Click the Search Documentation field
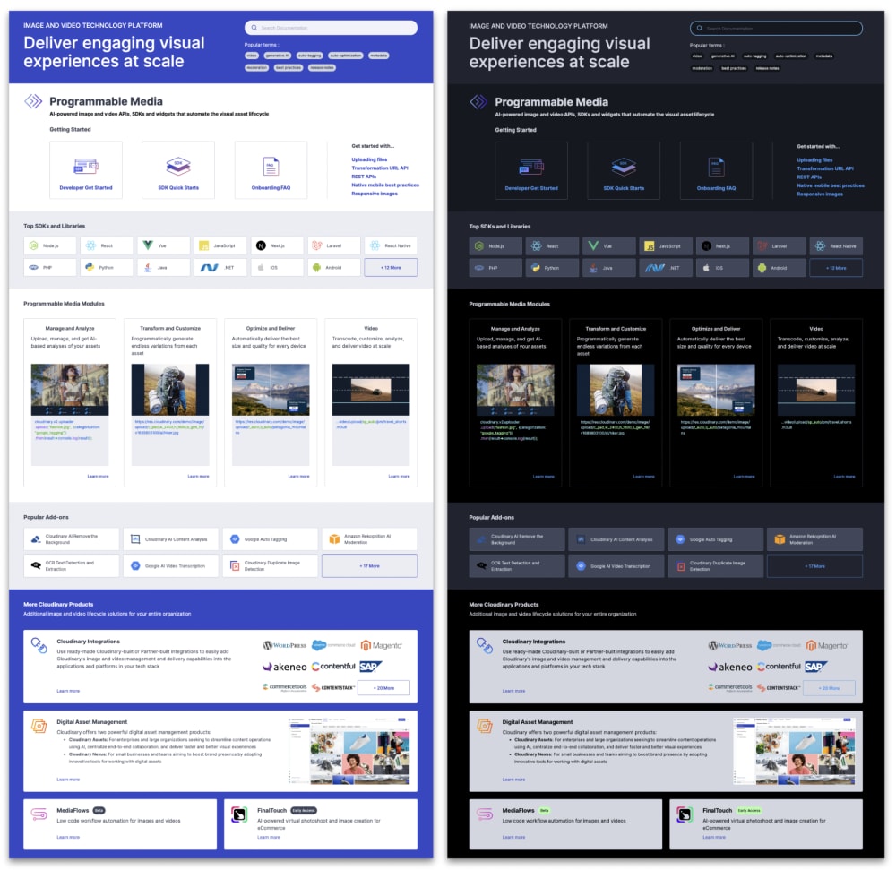The image size is (896, 870). (332, 28)
